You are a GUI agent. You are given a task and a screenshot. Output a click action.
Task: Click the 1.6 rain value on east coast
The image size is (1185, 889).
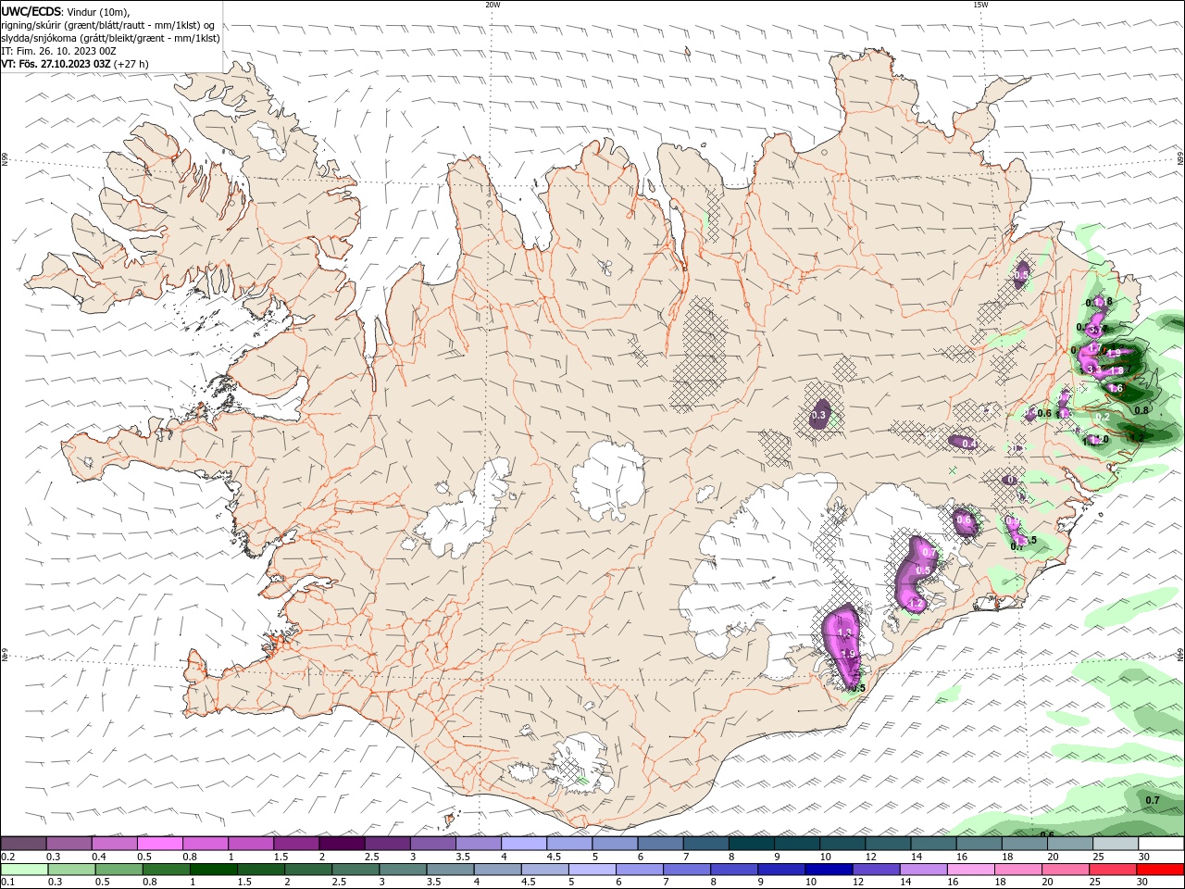tap(1116, 389)
